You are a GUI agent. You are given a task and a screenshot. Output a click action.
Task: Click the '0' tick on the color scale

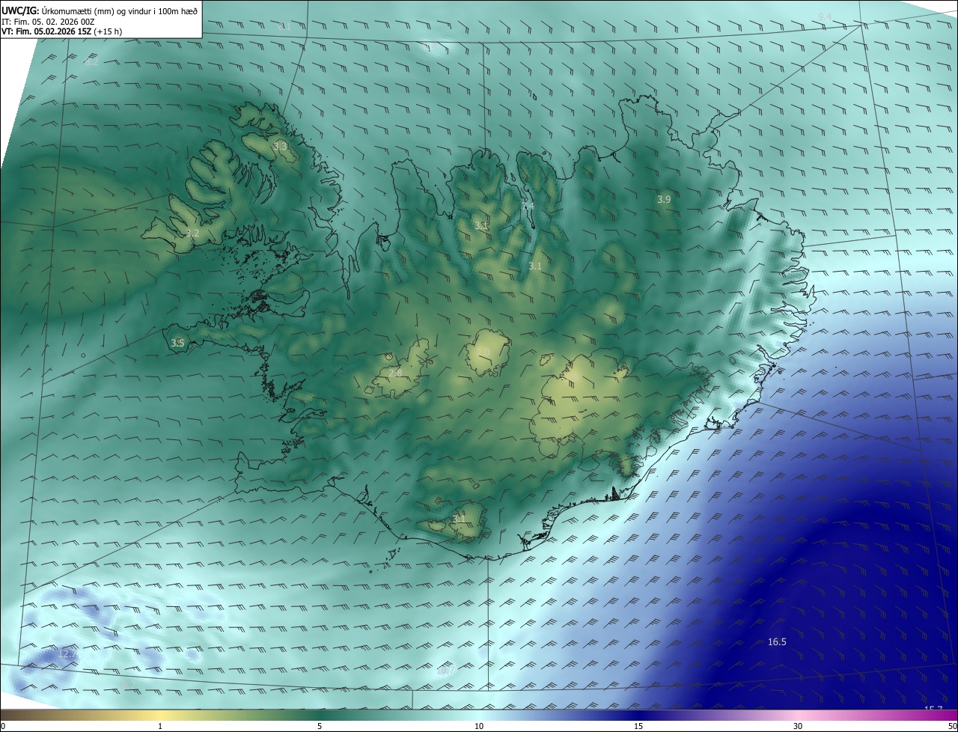(x=3, y=726)
